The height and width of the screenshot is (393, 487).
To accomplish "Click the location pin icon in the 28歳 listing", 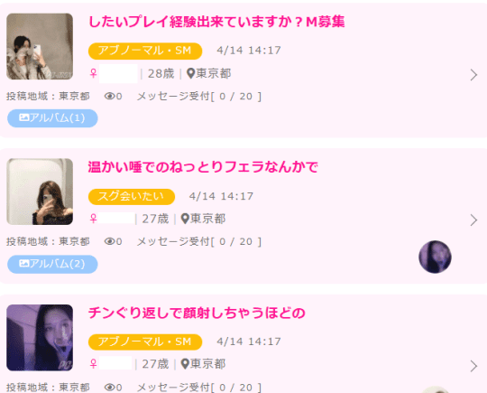I will (x=190, y=73).
